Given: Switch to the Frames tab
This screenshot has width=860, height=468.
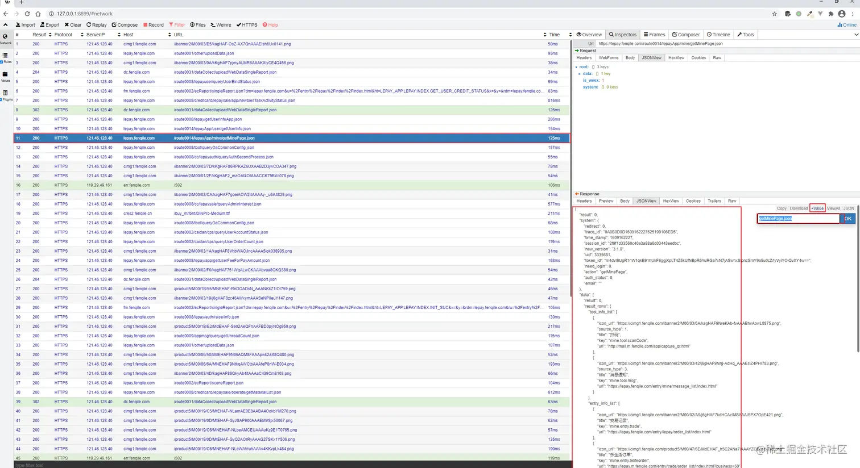Looking at the screenshot, I should 654,35.
